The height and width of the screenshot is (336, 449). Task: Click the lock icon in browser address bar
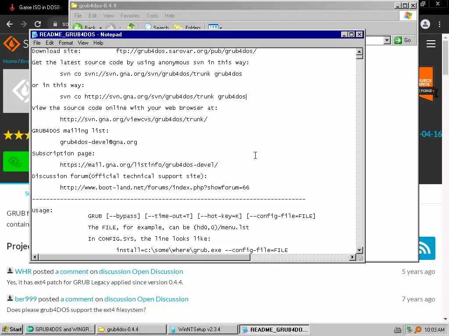pyautogui.click(x=55, y=24)
